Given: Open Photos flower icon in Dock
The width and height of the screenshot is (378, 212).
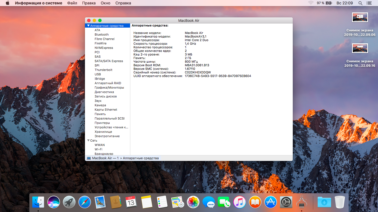Looking at the screenshot, I should click(193, 202).
